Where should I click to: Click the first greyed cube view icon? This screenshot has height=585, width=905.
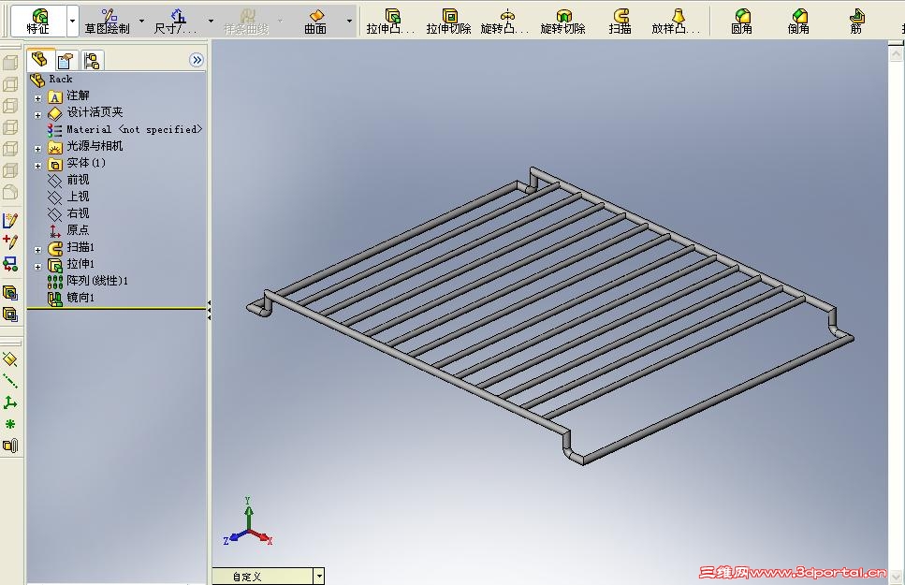[10, 63]
